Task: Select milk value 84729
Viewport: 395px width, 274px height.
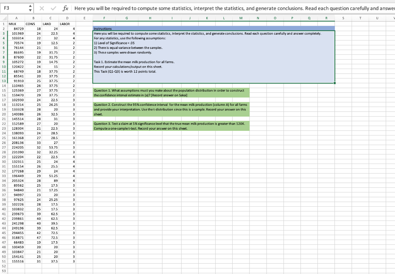Action: (x=16, y=28)
